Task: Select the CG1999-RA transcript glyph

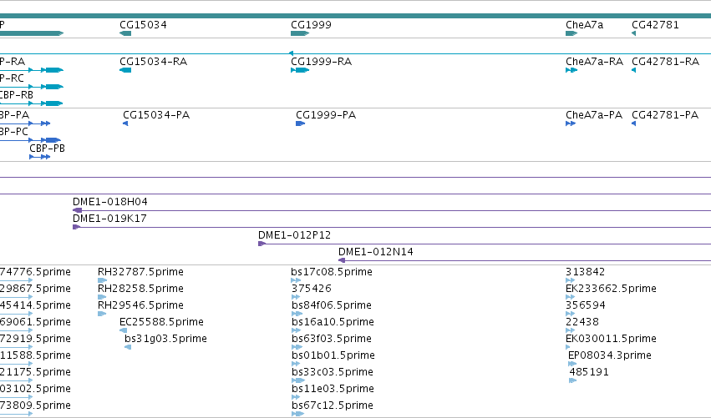Action: pyautogui.click(x=300, y=70)
